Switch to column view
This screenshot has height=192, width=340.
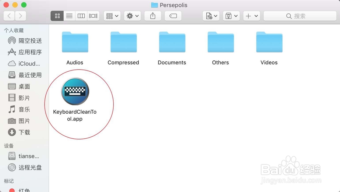(x=81, y=16)
